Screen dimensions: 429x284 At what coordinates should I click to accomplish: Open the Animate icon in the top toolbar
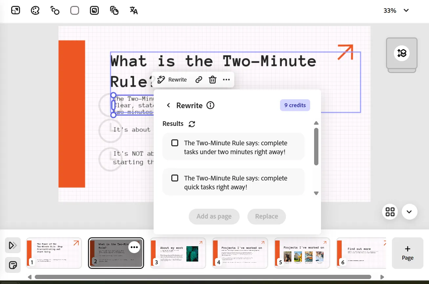tap(55, 10)
